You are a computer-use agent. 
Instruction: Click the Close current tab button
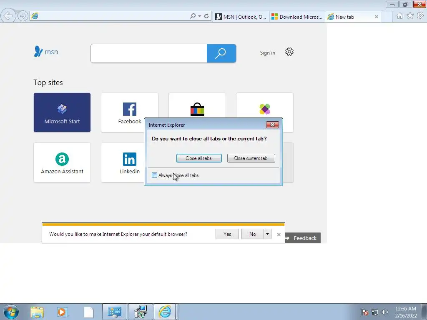251,158
